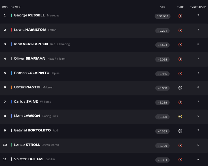Click Oscar Piastri's hard tyre icon
Image resolution: width=208 pixels, height=166 pixels.
tap(180, 88)
